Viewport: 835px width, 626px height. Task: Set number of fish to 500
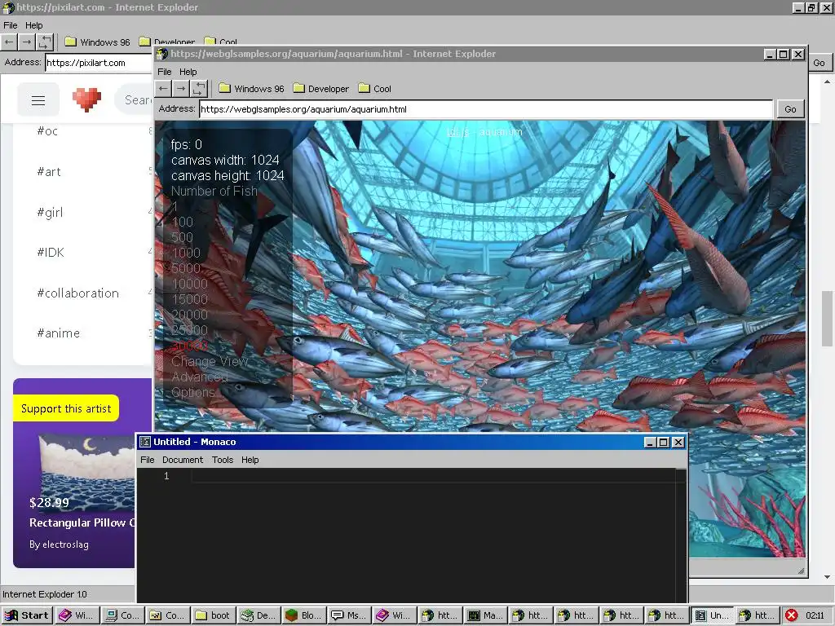[x=182, y=237]
